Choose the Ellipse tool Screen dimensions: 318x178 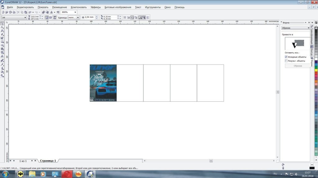tap(2, 45)
